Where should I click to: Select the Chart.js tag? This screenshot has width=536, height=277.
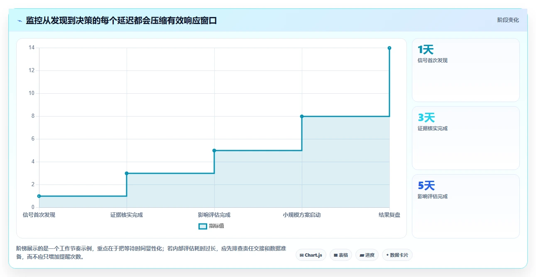[311, 255]
